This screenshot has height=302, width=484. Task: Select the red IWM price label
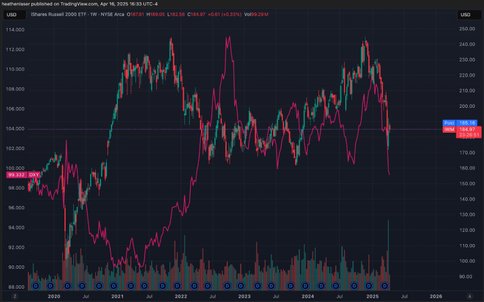[449, 129]
